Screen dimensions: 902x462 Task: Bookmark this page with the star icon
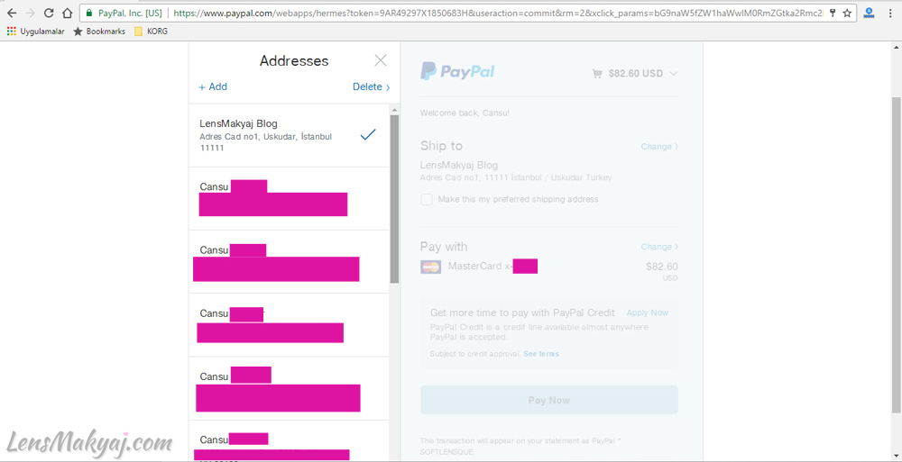tap(847, 13)
